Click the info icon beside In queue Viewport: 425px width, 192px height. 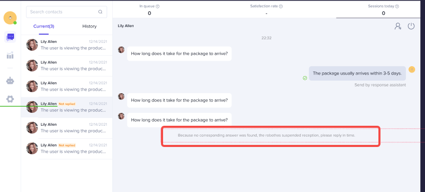tap(158, 6)
